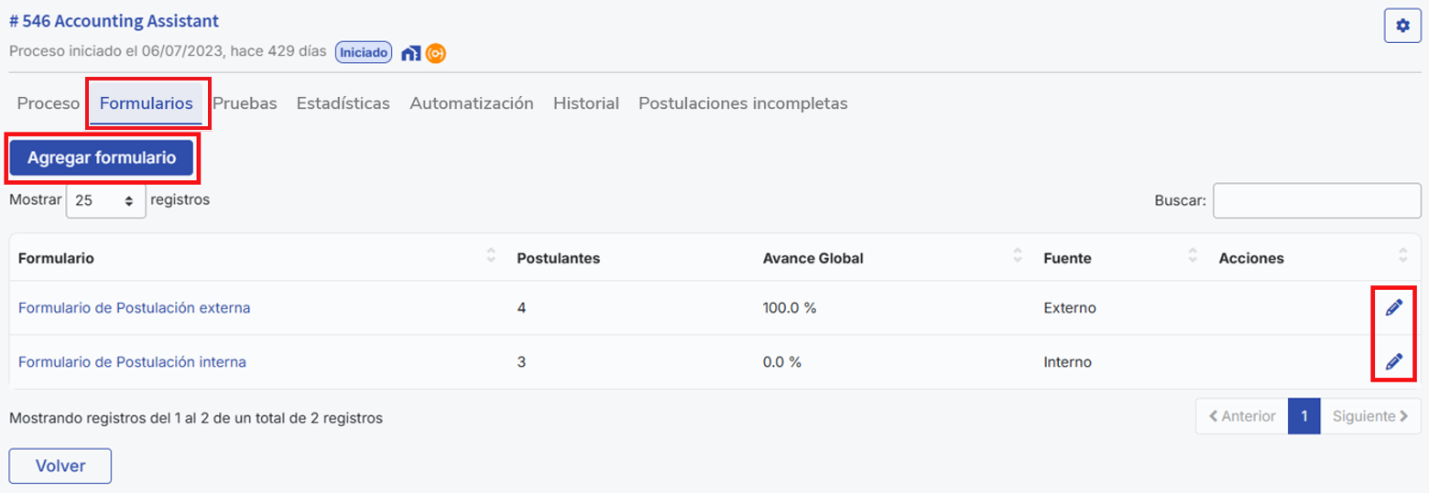This screenshot has height=493, width=1429.
Task: Click the orange circular source icon
Action: [x=436, y=53]
